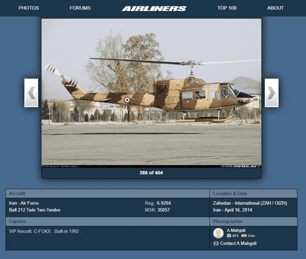Click registration 6-9204 link
306x259 pixels.
(x=164, y=203)
